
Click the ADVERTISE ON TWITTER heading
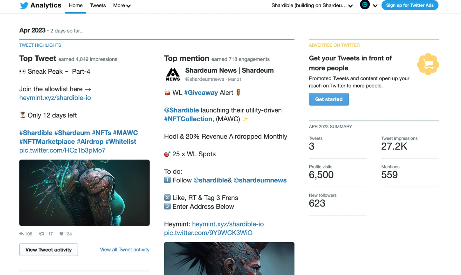coord(334,45)
